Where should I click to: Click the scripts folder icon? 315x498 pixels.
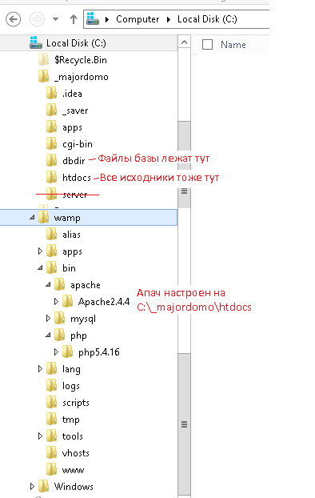point(51,402)
